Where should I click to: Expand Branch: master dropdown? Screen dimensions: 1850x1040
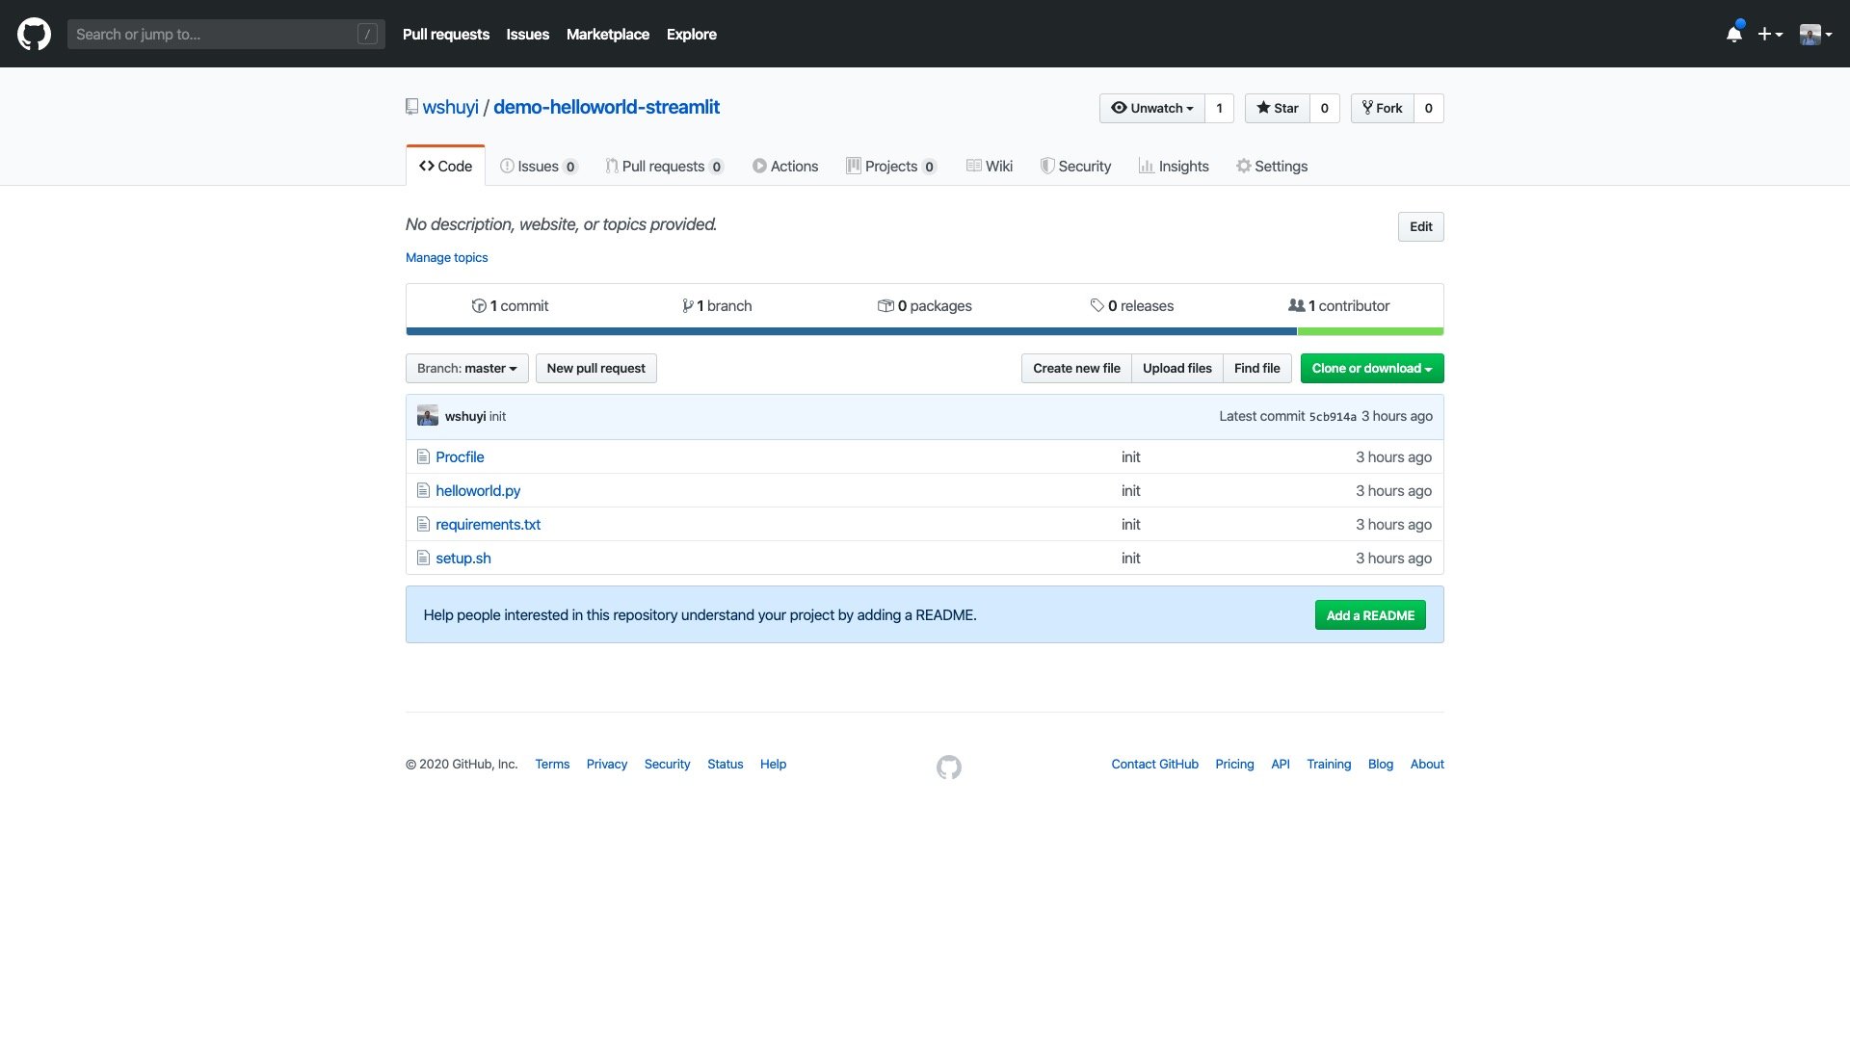(x=467, y=368)
